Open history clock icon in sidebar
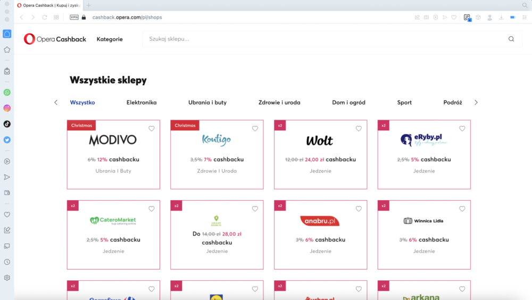This screenshot has height=300, width=532. point(7,262)
